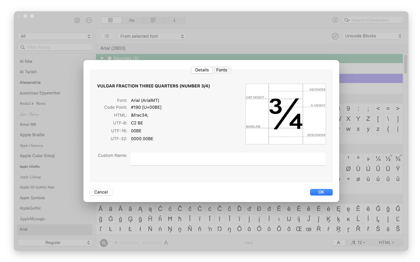Switch to the Fonts tab
The width and height of the screenshot is (420, 262).
(x=222, y=70)
